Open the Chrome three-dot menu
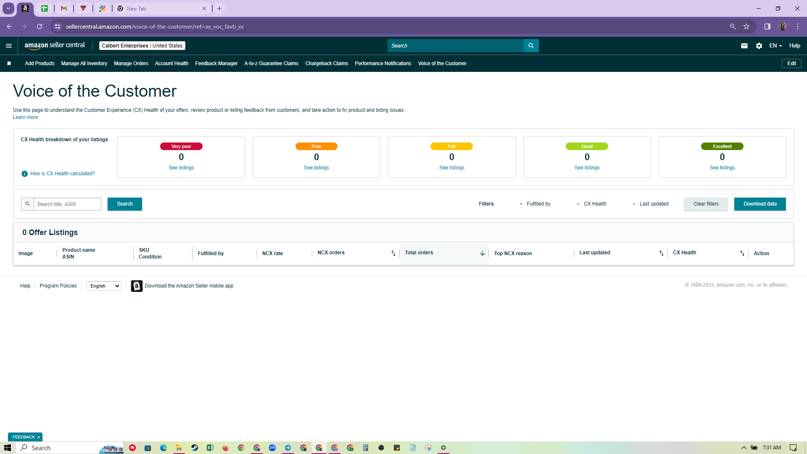The width and height of the screenshot is (807, 454). pos(798,26)
